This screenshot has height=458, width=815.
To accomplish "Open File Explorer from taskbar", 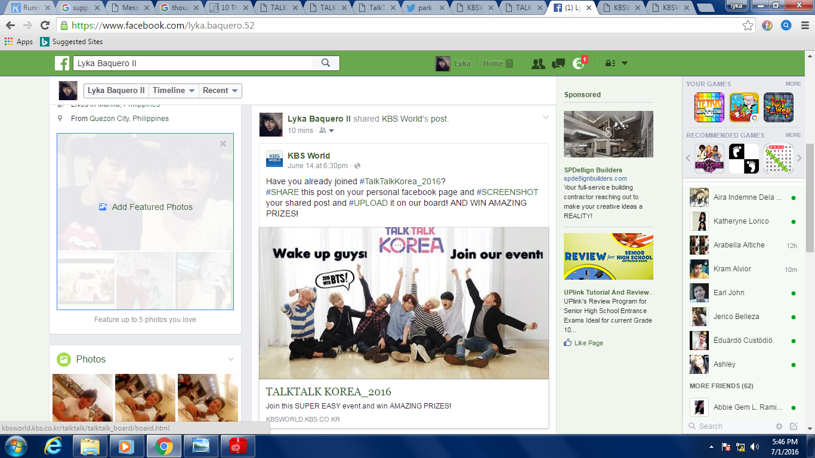I will pos(90,446).
